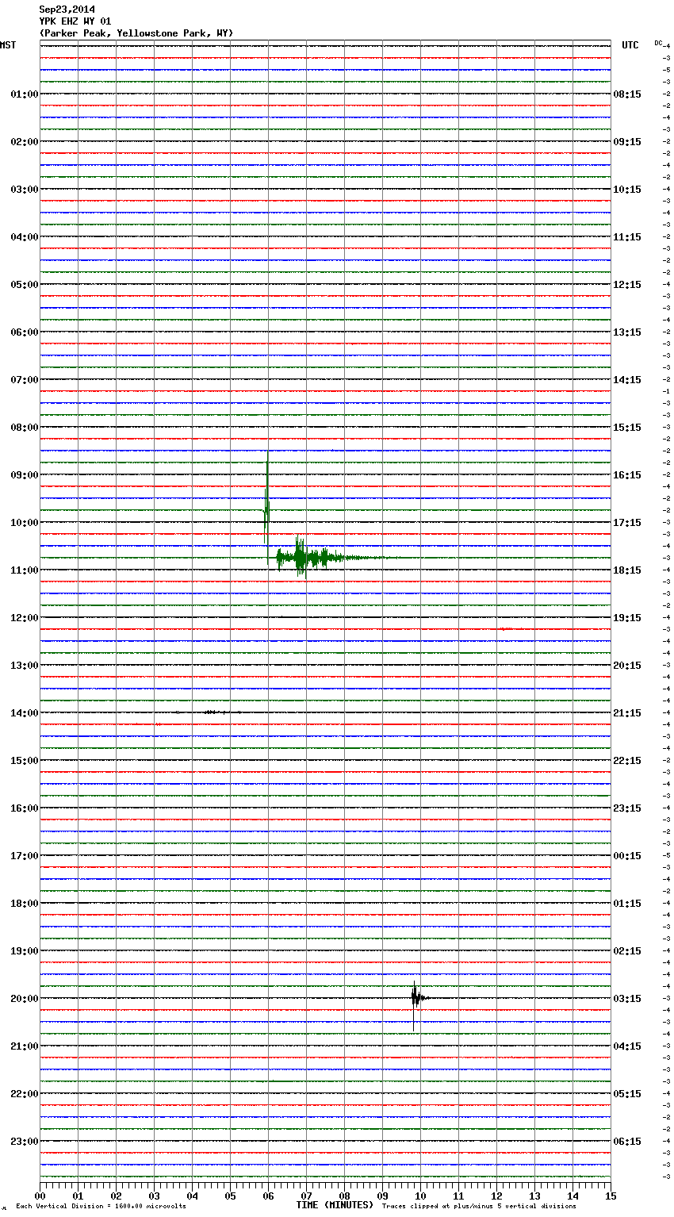Viewport: 674px width, 1217px height.
Task: Select the 14:00 MST time label
Action: (24, 713)
